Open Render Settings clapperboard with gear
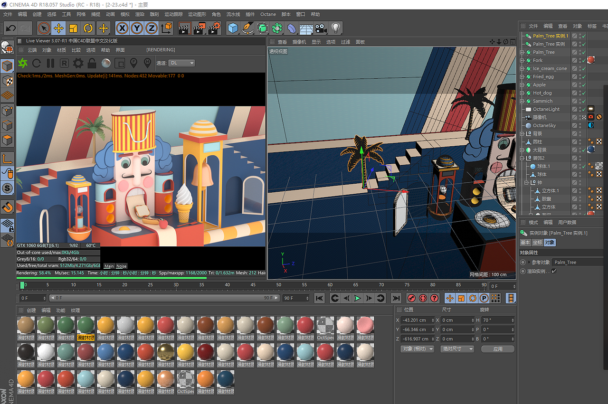Viewport: 608px width, 404px height. point(214,28)
